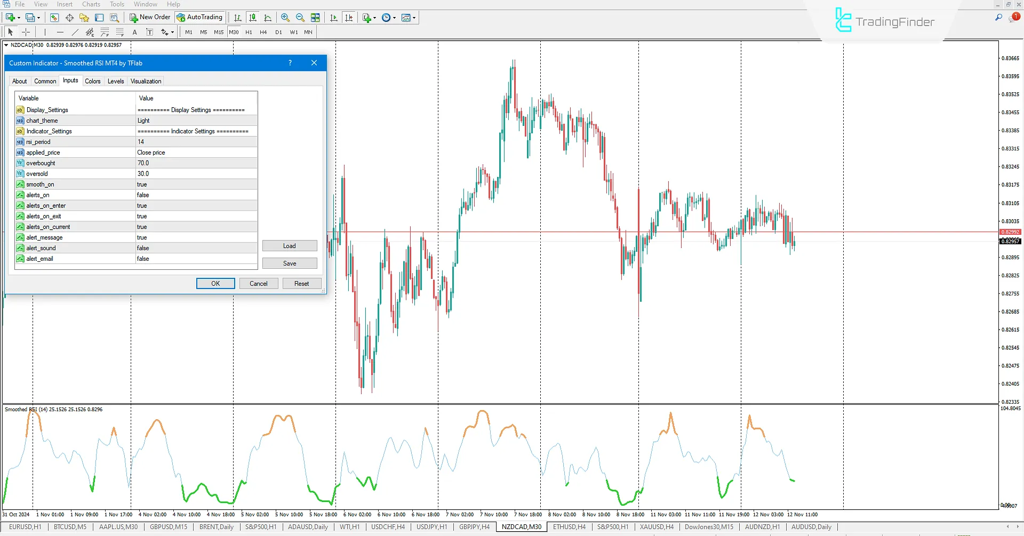
Task: Switch chart to candlestick display
Action: pyautogui.click(x=252, y=17)
